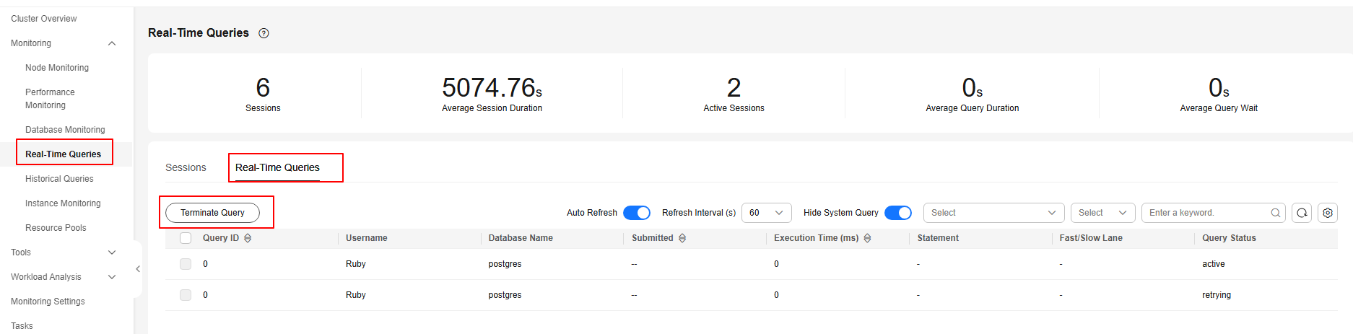Collapse the sidebar with the arrow handle
Image resolution: width=1353 pixels, height=334 pixels.
(138, 269)
